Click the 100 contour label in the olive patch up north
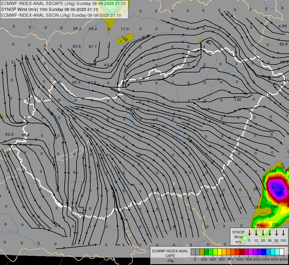 [124, 39]
